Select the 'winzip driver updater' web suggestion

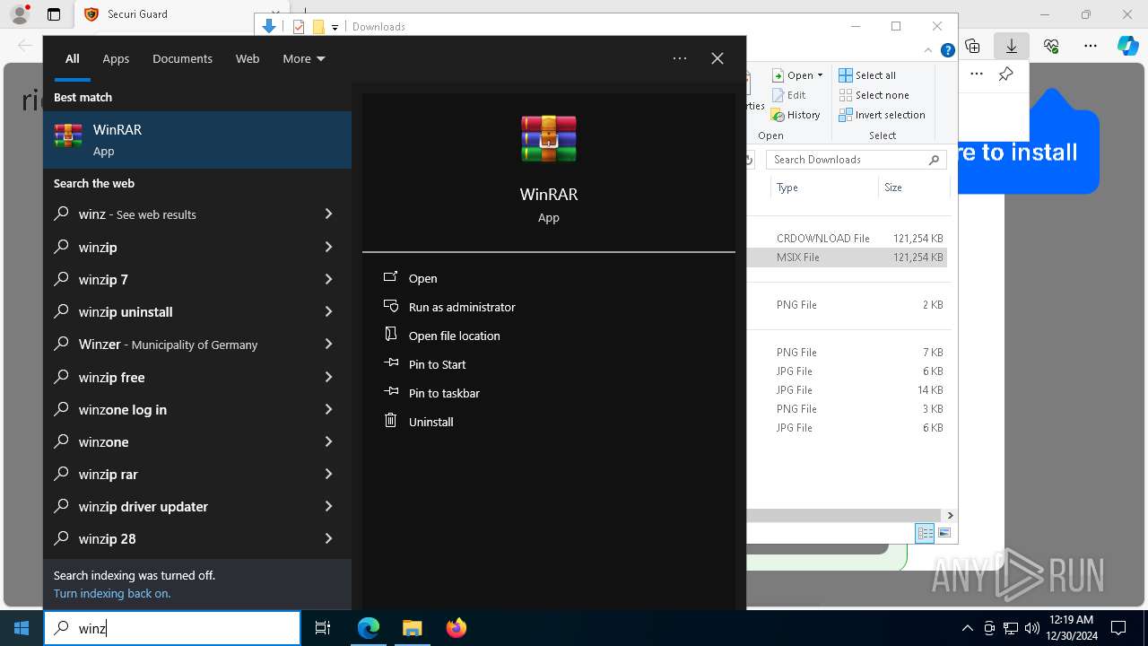197,506
